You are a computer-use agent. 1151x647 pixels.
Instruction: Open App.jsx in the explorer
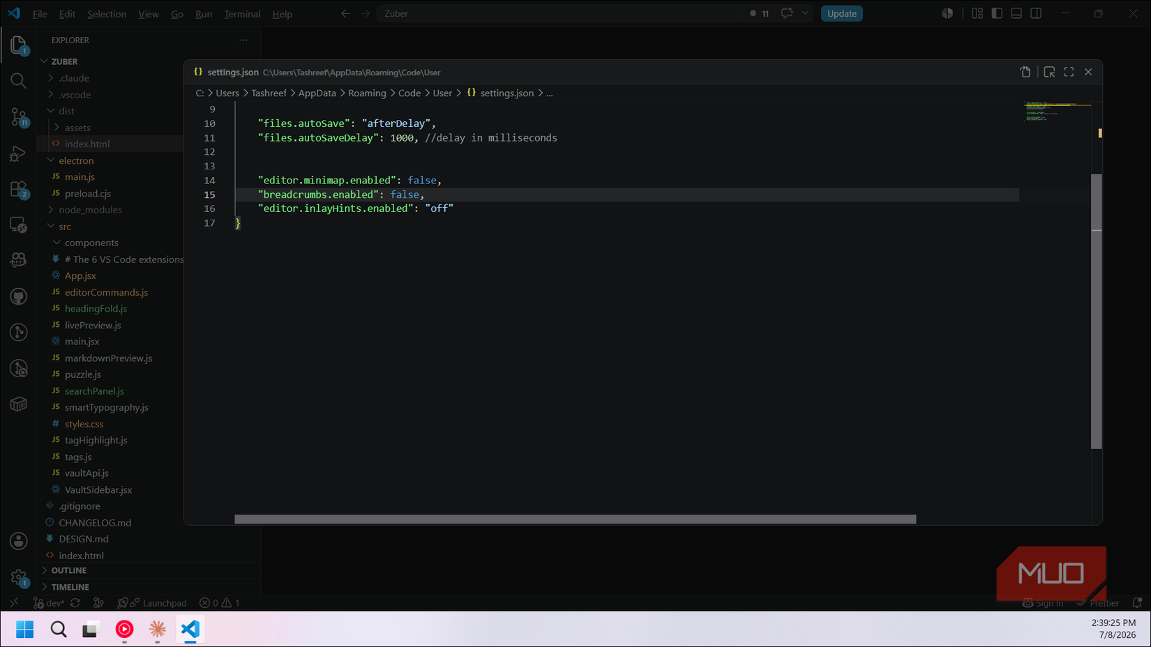point(80,276)
